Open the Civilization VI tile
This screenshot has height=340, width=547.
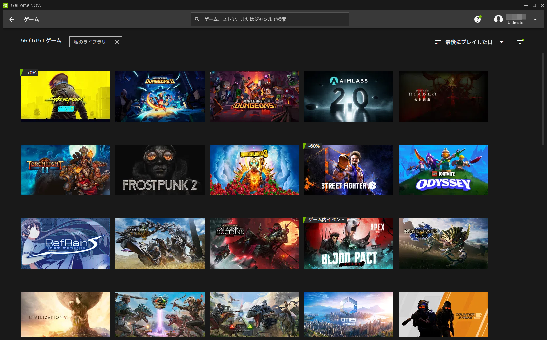(66, 314)
